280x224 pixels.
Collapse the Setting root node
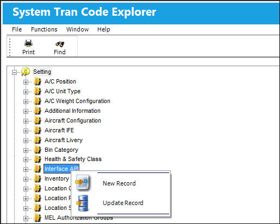point(14,72)
